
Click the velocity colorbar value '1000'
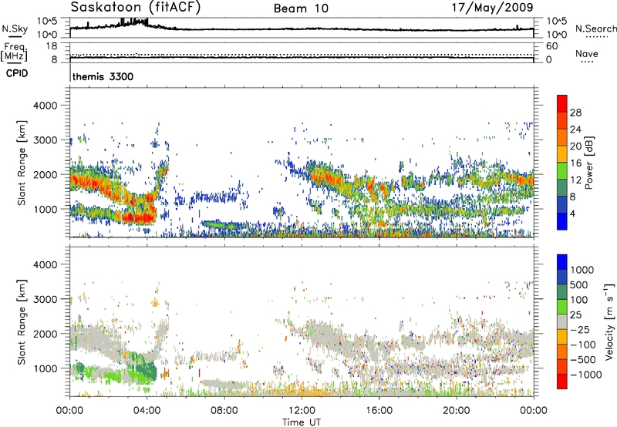click(x=582, y=270)
